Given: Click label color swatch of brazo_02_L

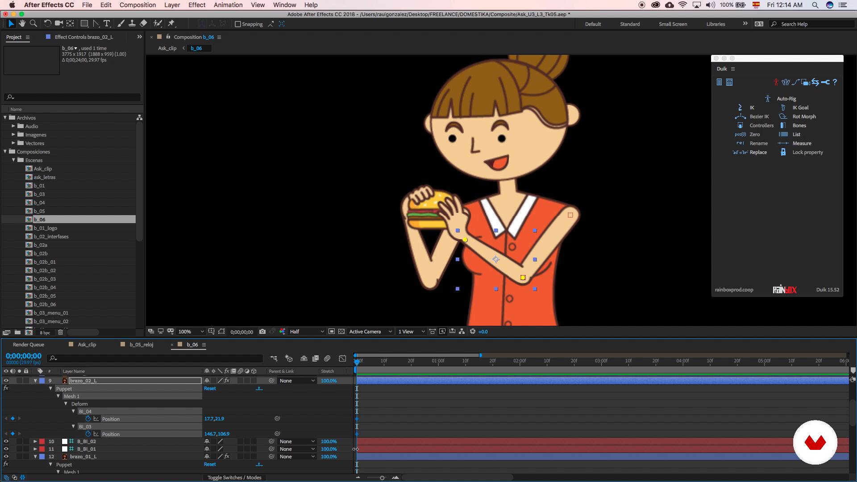Looking at the screenshot, I should point(42,381).
